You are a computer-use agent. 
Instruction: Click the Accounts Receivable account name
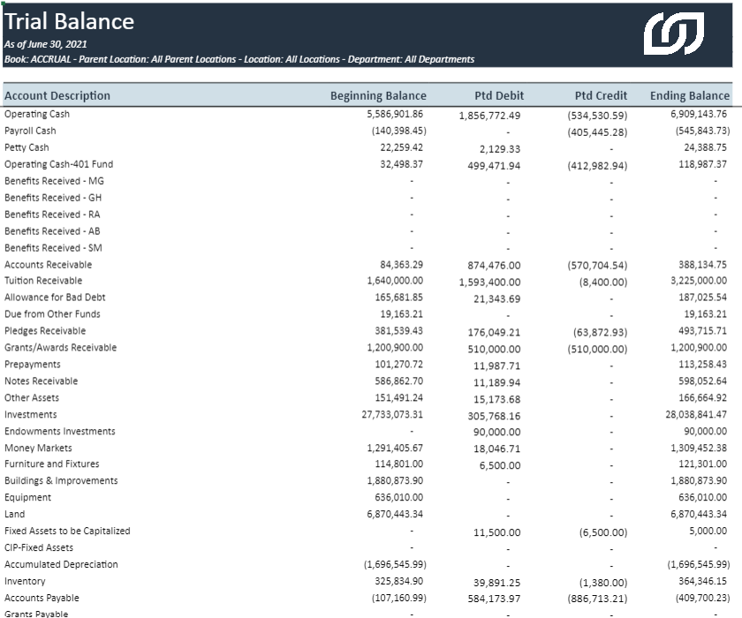tap(48, 265)
